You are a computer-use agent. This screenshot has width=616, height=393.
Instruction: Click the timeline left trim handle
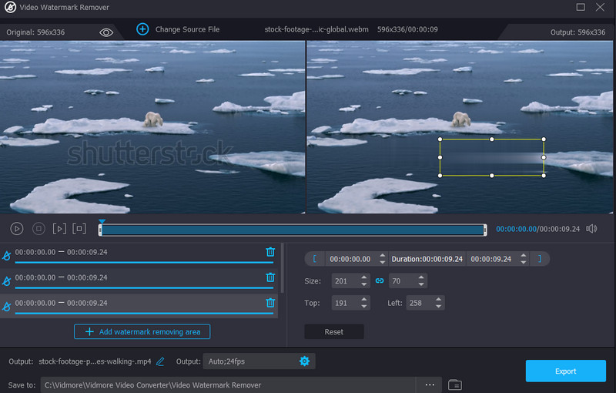click(x=100, y=230)
